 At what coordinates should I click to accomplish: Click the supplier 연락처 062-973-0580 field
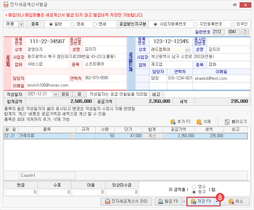(104, 78)
